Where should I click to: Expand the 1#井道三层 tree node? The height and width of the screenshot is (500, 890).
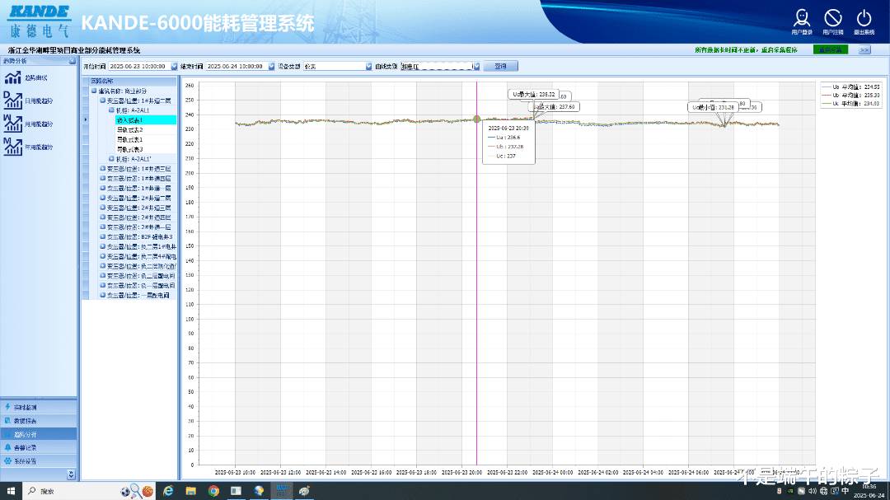(103, 169)
